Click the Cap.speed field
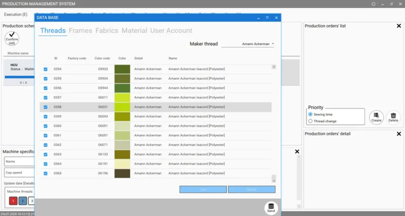Image resolution: width=405 pixels, height=216 pixels. (19, 173)
